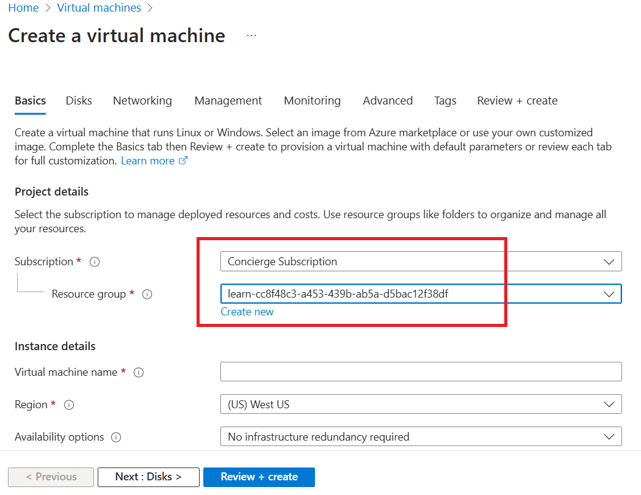Switch to the Networking tab

[x=142, y=100]
